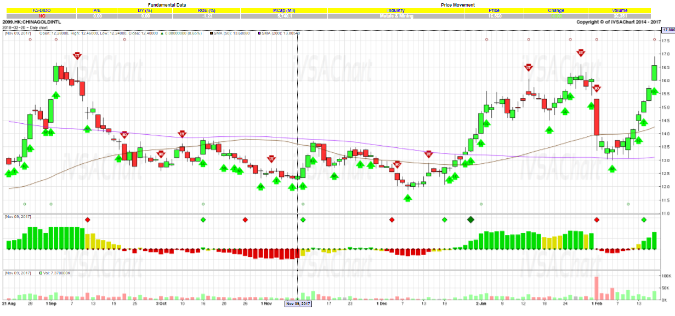Click the Vol legend color swatch
The image size is (675, 316).
[41, 272]
